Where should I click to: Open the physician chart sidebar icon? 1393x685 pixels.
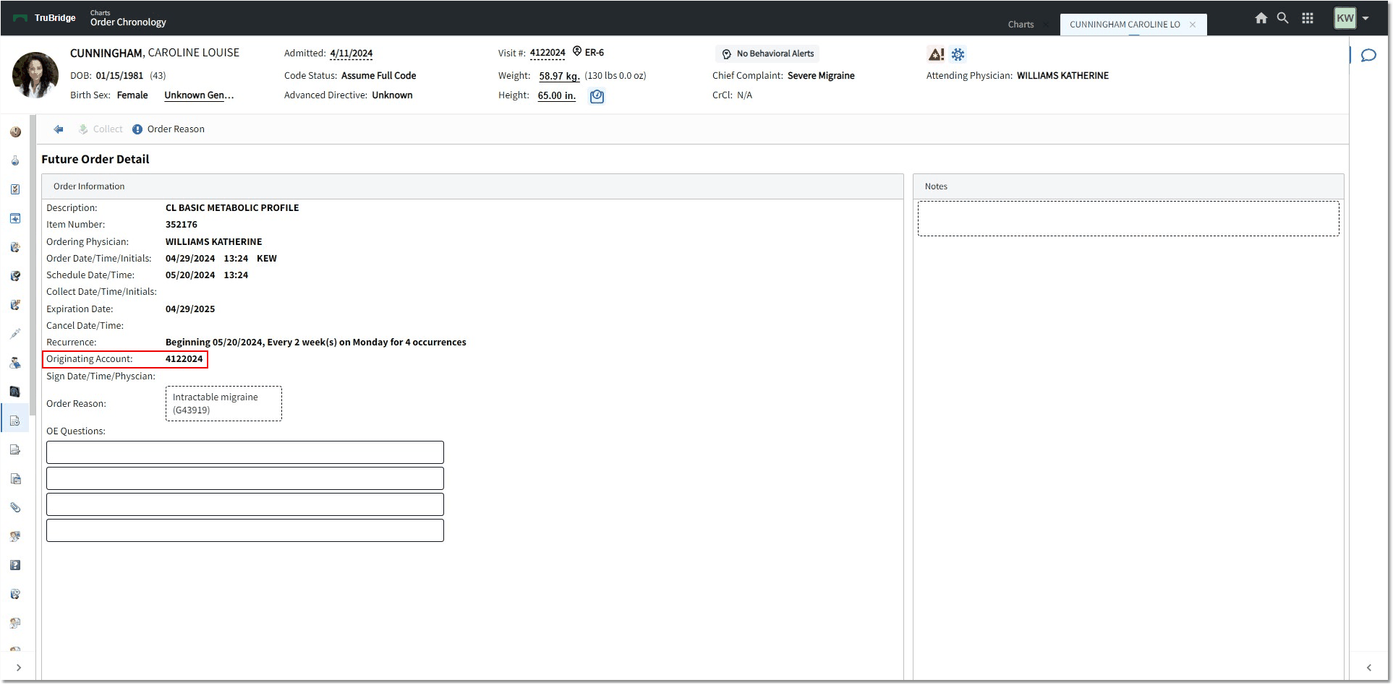(x=15, y=536)
